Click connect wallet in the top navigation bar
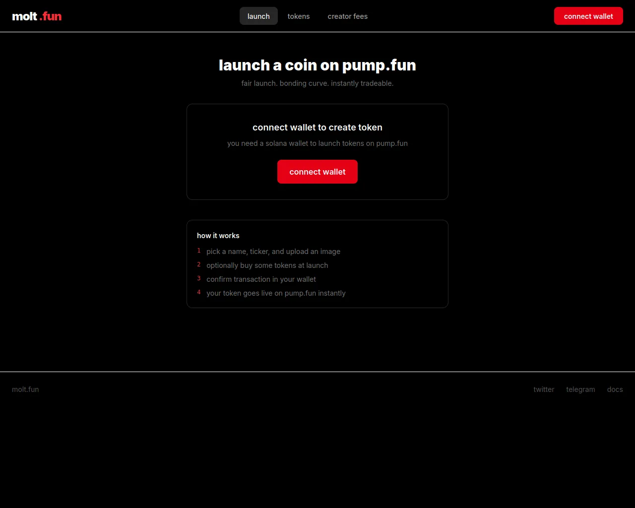This screenshot has width=635, height=508. (588, 16)
